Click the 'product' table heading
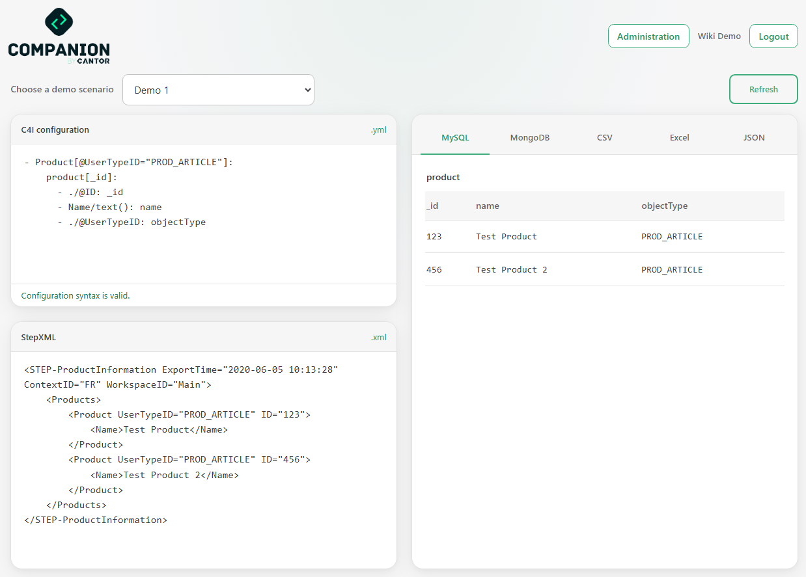The width and height of the screenshot is (806, 577). 443,177
